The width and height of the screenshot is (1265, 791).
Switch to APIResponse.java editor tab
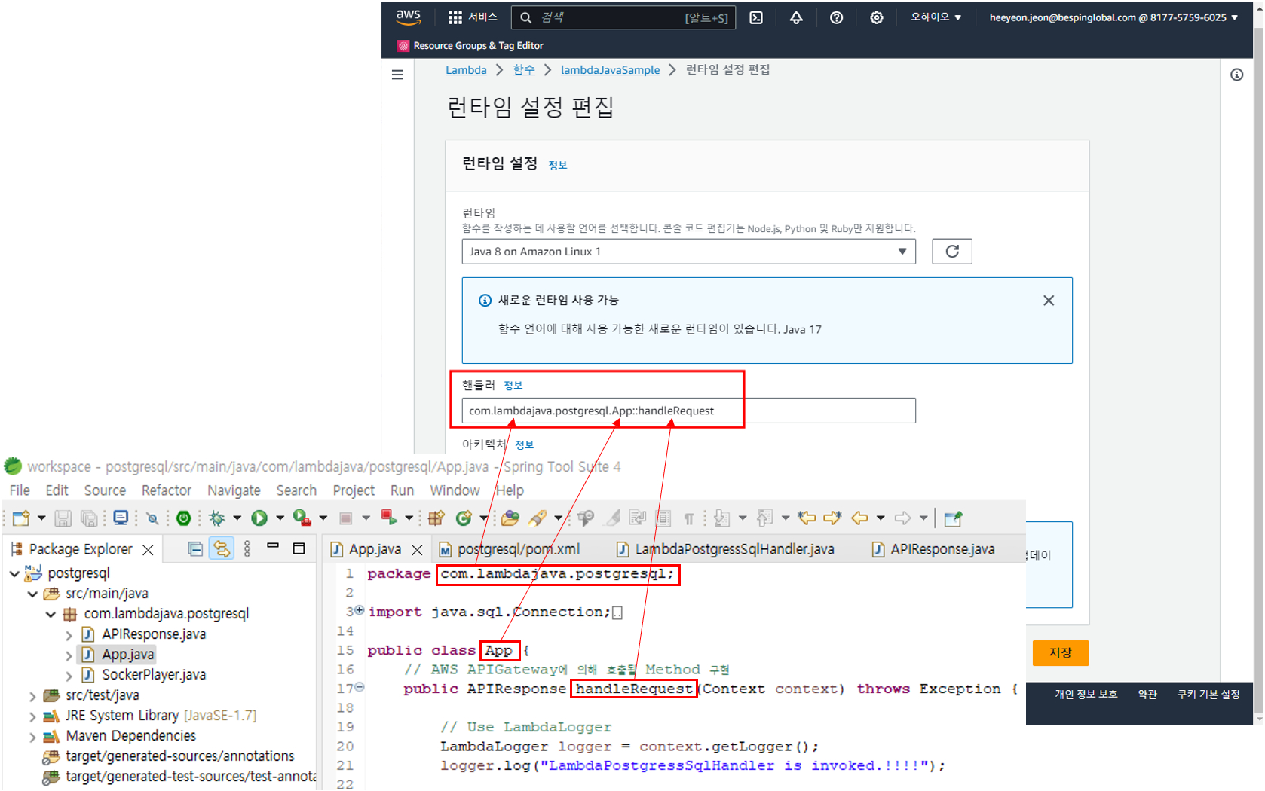933,549
